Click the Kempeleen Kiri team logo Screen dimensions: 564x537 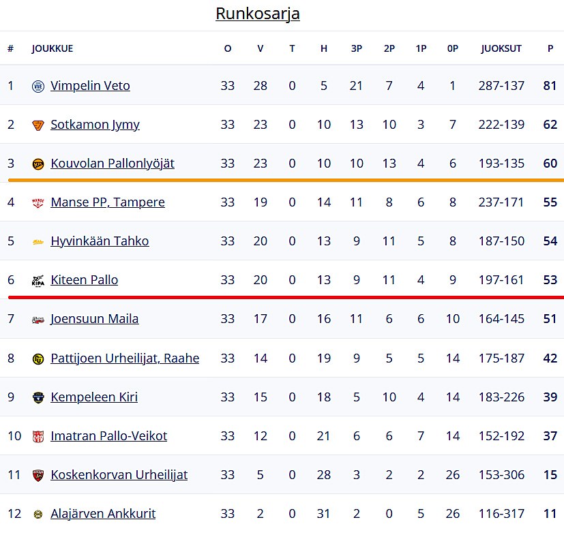[38, 397]
